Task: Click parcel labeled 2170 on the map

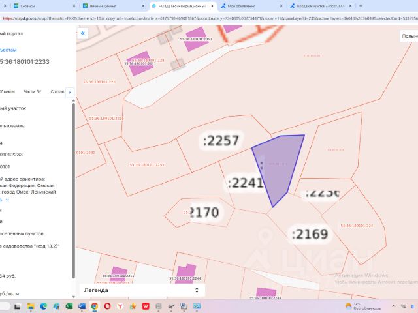Action: tap(204, 213)
